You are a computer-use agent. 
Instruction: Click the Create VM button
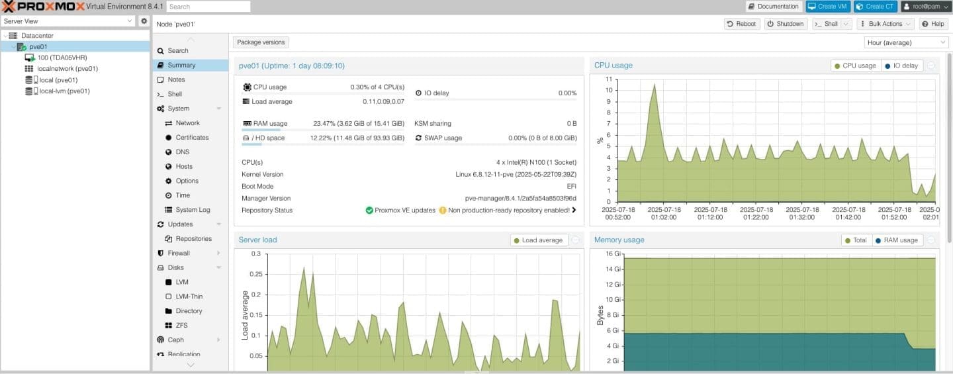827,7
